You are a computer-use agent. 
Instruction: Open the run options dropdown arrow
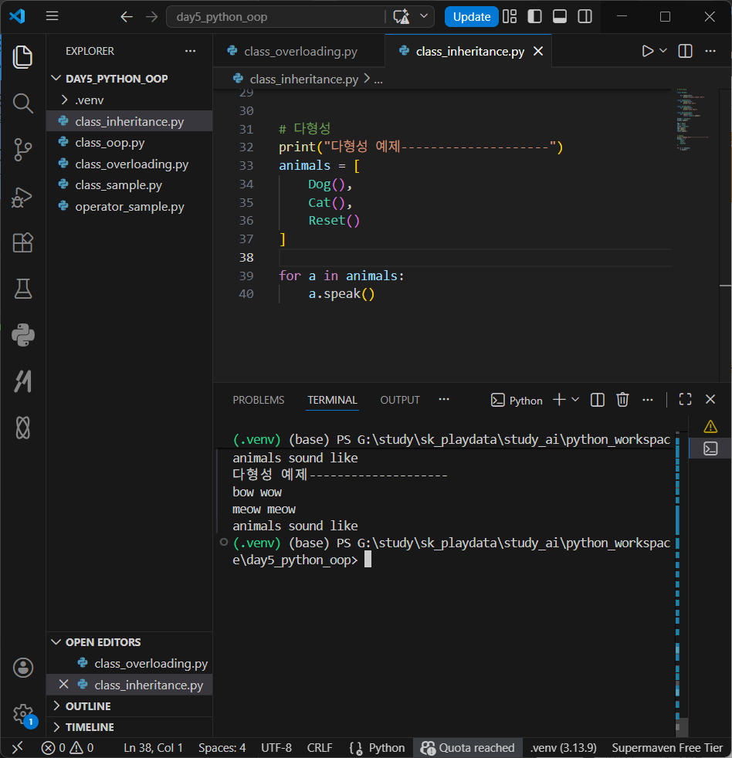(x=663, y=51)
